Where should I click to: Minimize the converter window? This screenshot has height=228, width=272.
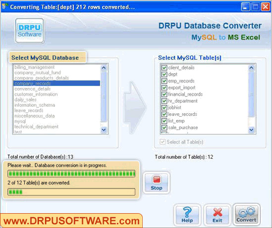click(x=245, y=7)
